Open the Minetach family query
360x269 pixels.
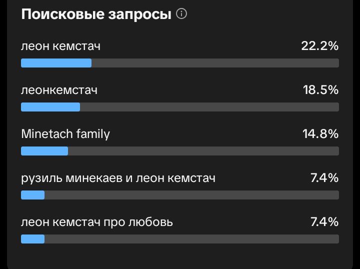pyautogui.click(x=65, y=134)
